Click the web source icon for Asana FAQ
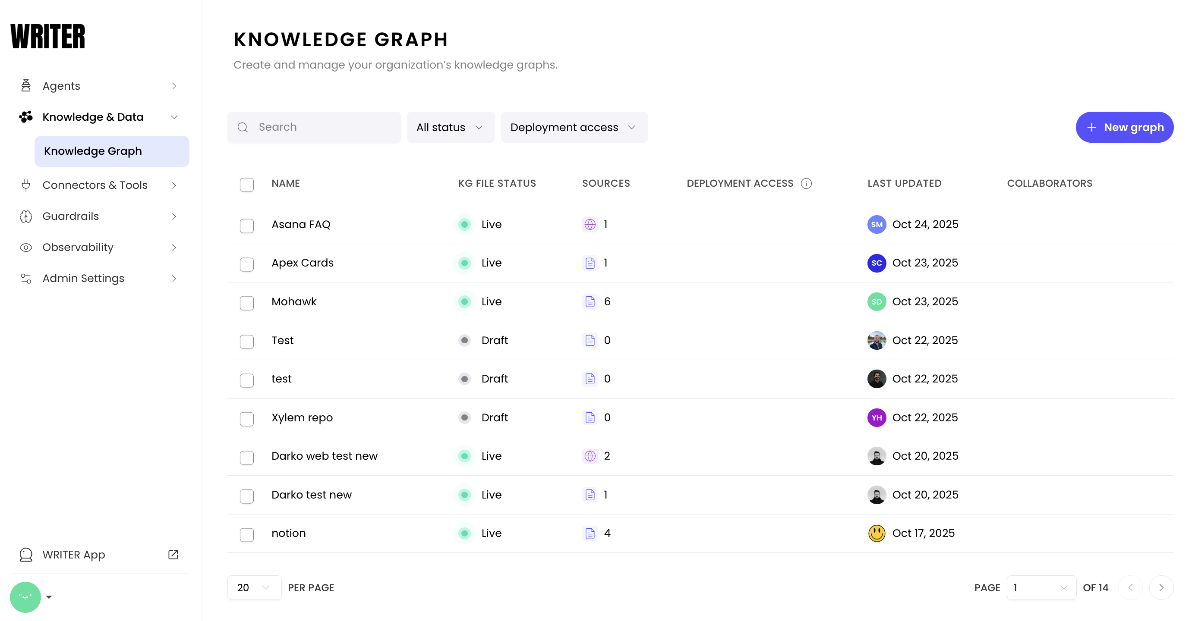The image size is (1192, 621). [590, 225]
